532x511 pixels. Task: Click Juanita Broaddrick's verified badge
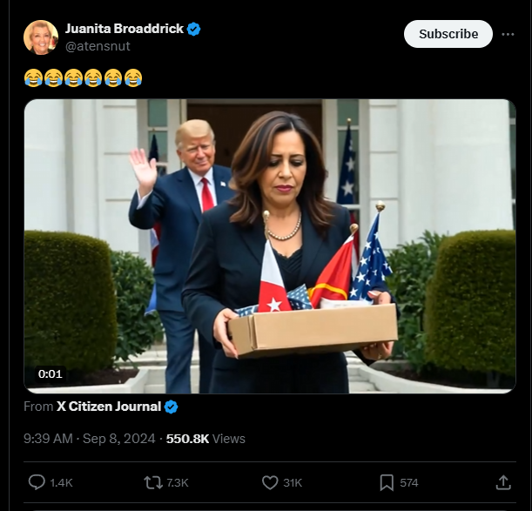(x=194, y=29)
